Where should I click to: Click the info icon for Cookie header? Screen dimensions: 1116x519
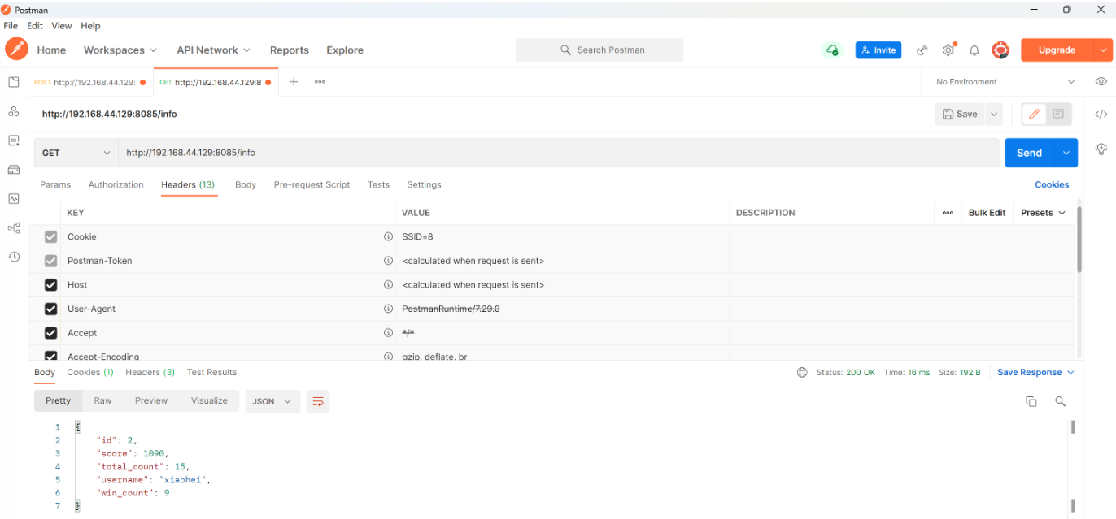coord(388,237)
